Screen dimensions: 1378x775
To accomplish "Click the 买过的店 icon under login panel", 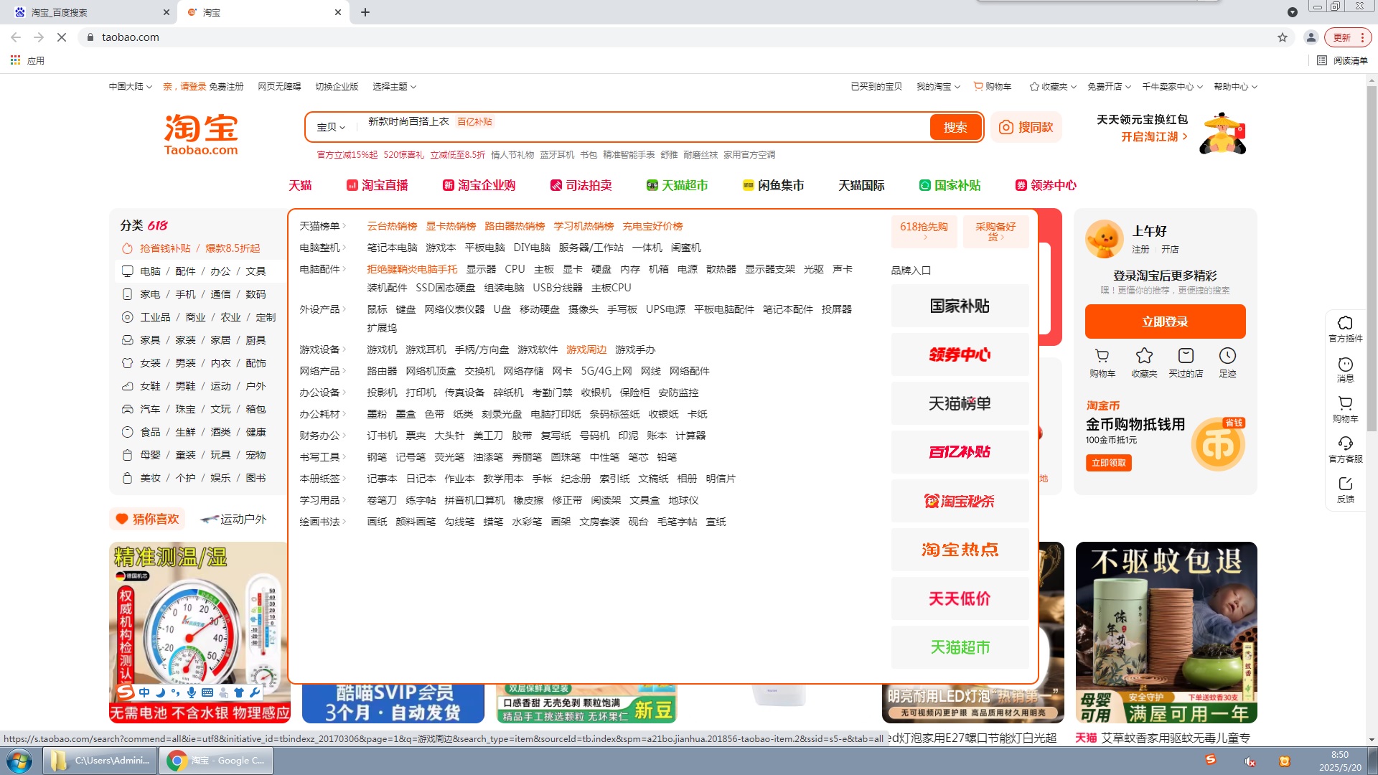I will pyautogui.click(x=1186, y=355).
